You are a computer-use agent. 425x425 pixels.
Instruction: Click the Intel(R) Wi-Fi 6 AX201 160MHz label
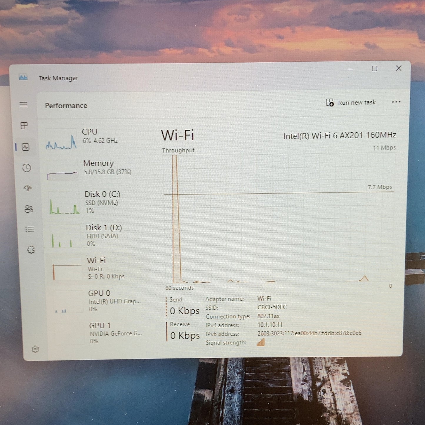(340, 135)
